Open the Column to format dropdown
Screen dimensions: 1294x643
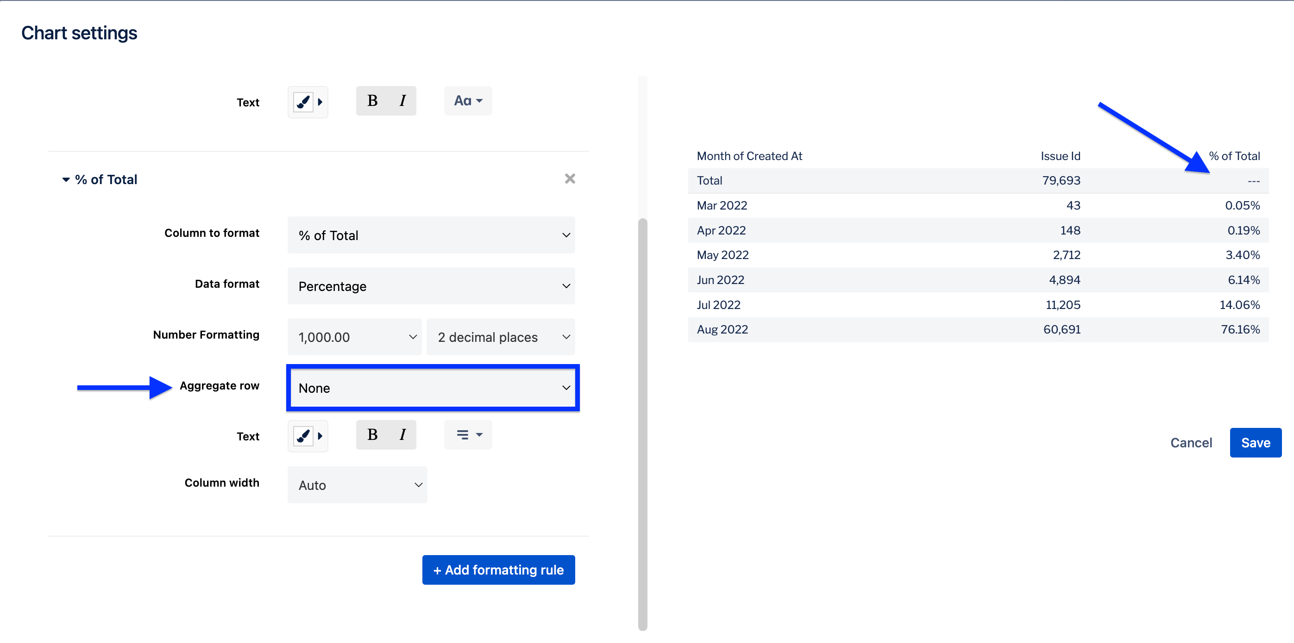point(431,235)
